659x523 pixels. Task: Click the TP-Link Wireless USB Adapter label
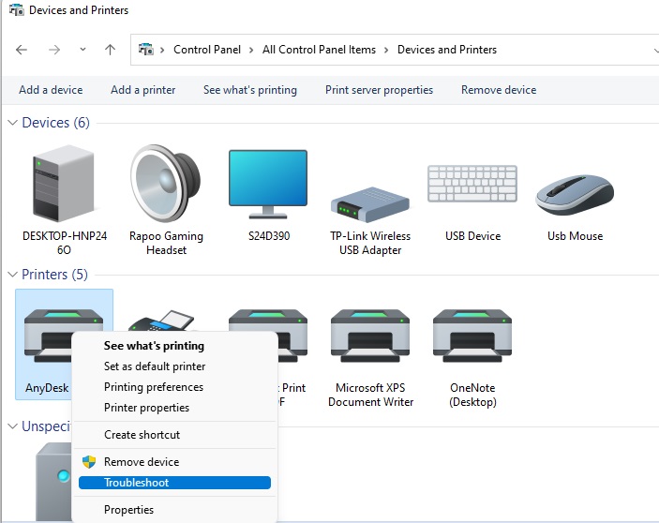[x=370, y=243]
